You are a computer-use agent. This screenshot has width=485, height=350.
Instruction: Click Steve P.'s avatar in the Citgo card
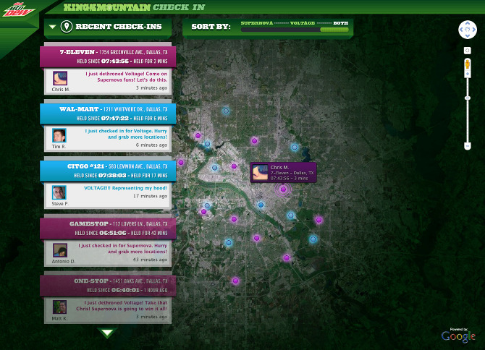tap(59, 192)
